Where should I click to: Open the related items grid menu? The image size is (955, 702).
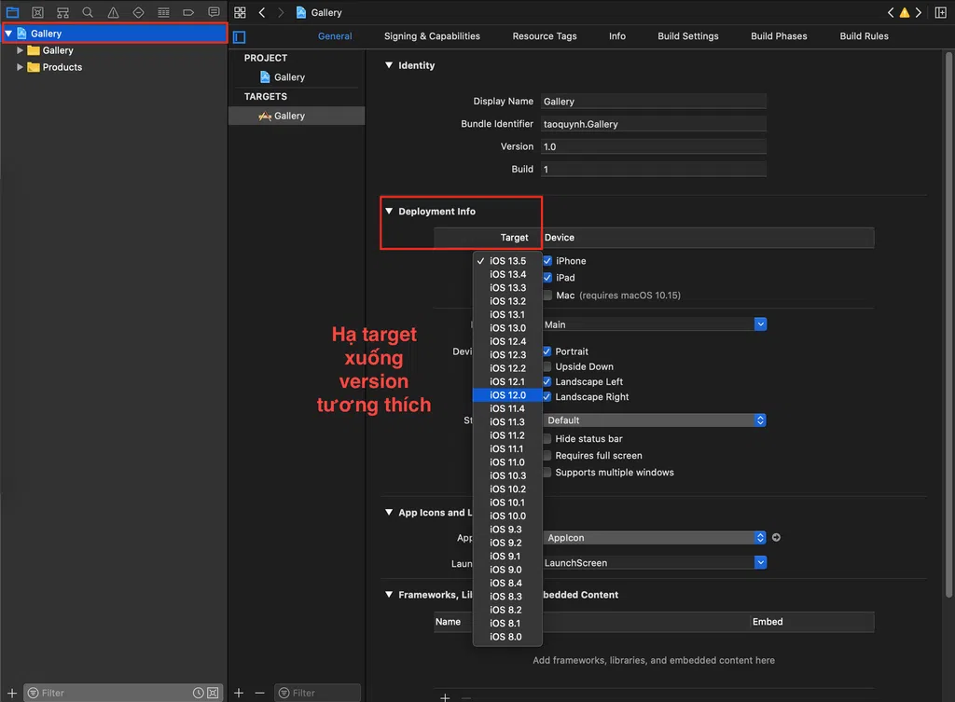coord(240,12)
